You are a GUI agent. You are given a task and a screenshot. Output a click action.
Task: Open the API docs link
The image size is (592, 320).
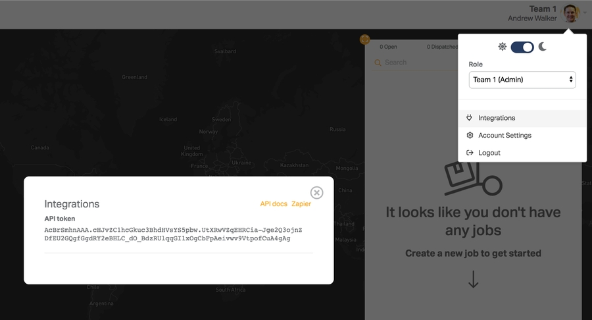[x=274, y=204]
